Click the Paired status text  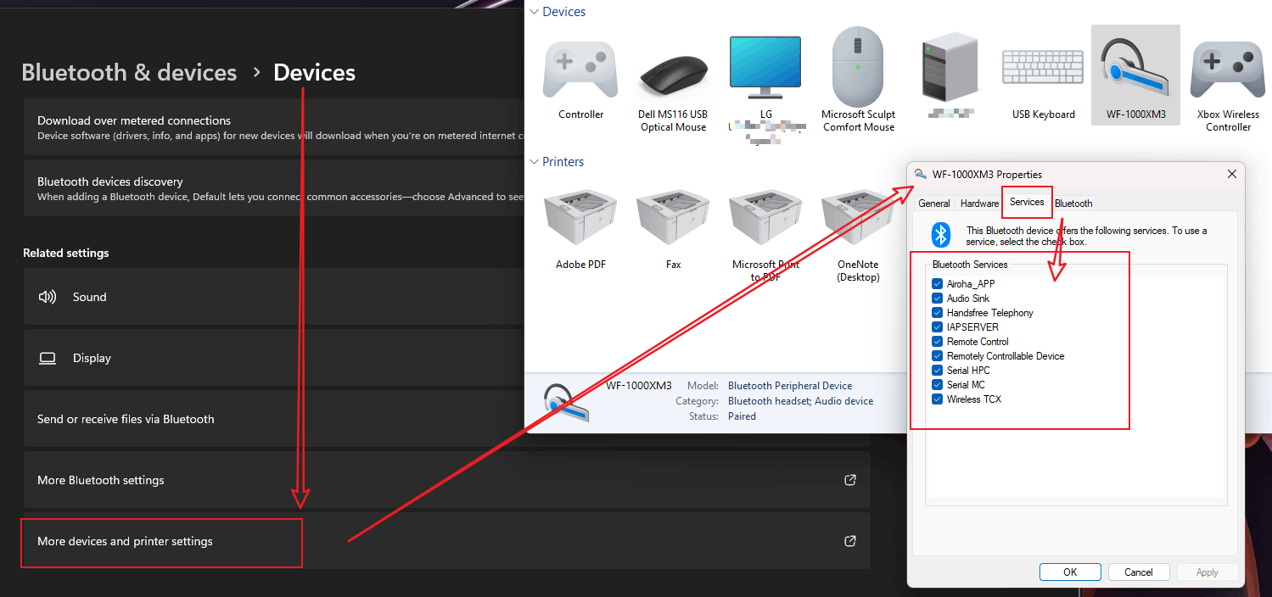point(742,416)
